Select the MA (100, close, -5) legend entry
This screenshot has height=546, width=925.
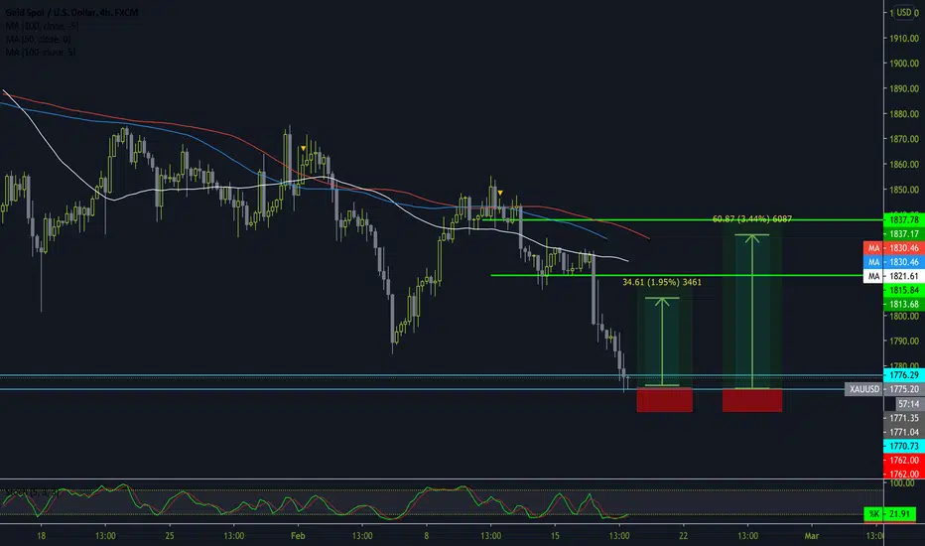[x=42, y=26]
